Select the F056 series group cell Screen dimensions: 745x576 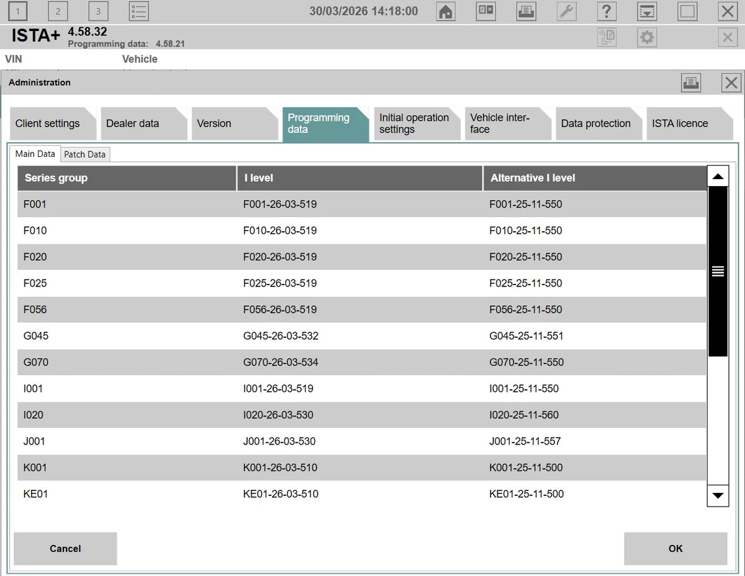tap(35, 309)
